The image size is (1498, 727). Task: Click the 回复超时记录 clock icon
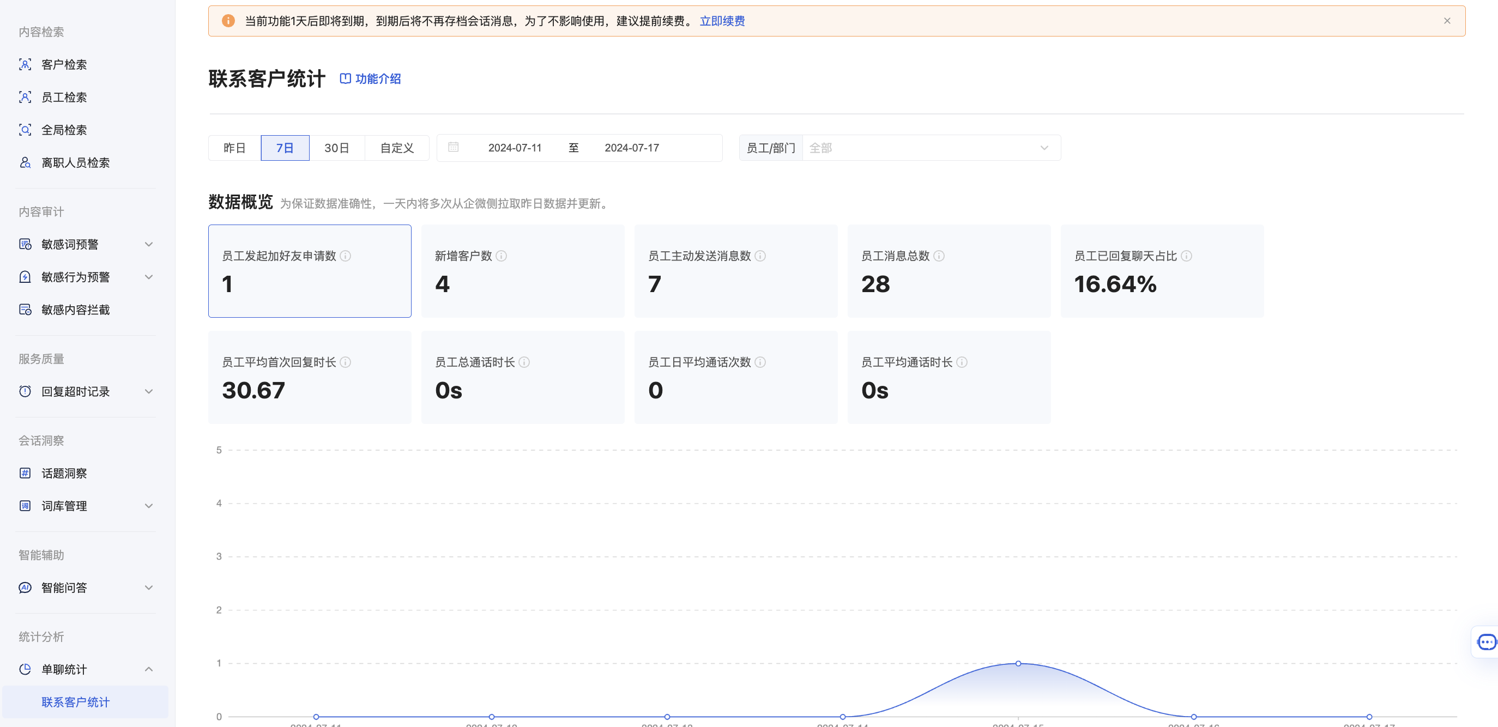[25, 391]
